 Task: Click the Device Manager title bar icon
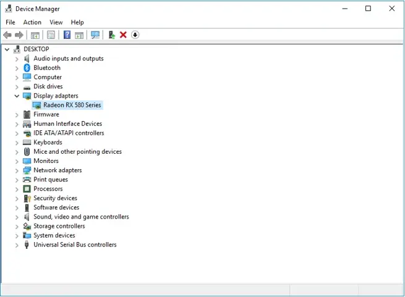tap(9, 9)
